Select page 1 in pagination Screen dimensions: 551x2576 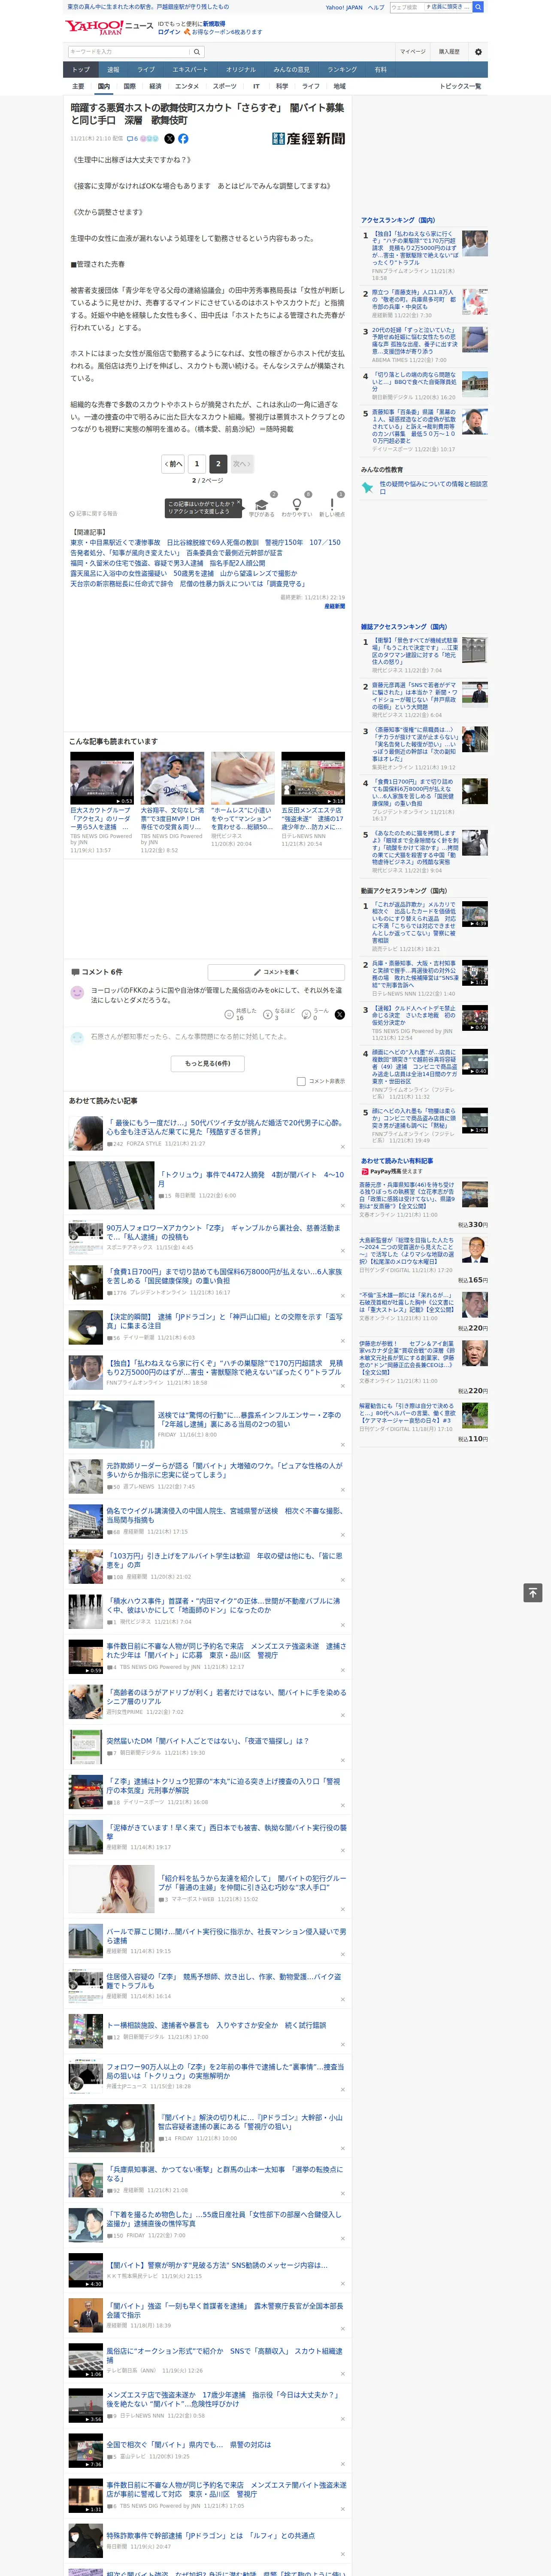point(196,464)
